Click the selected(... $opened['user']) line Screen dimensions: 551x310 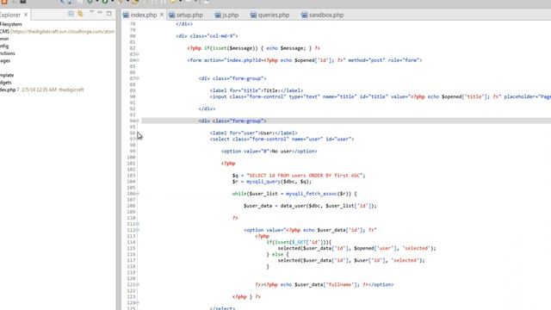pyautogui.click(x=356, y=248)
